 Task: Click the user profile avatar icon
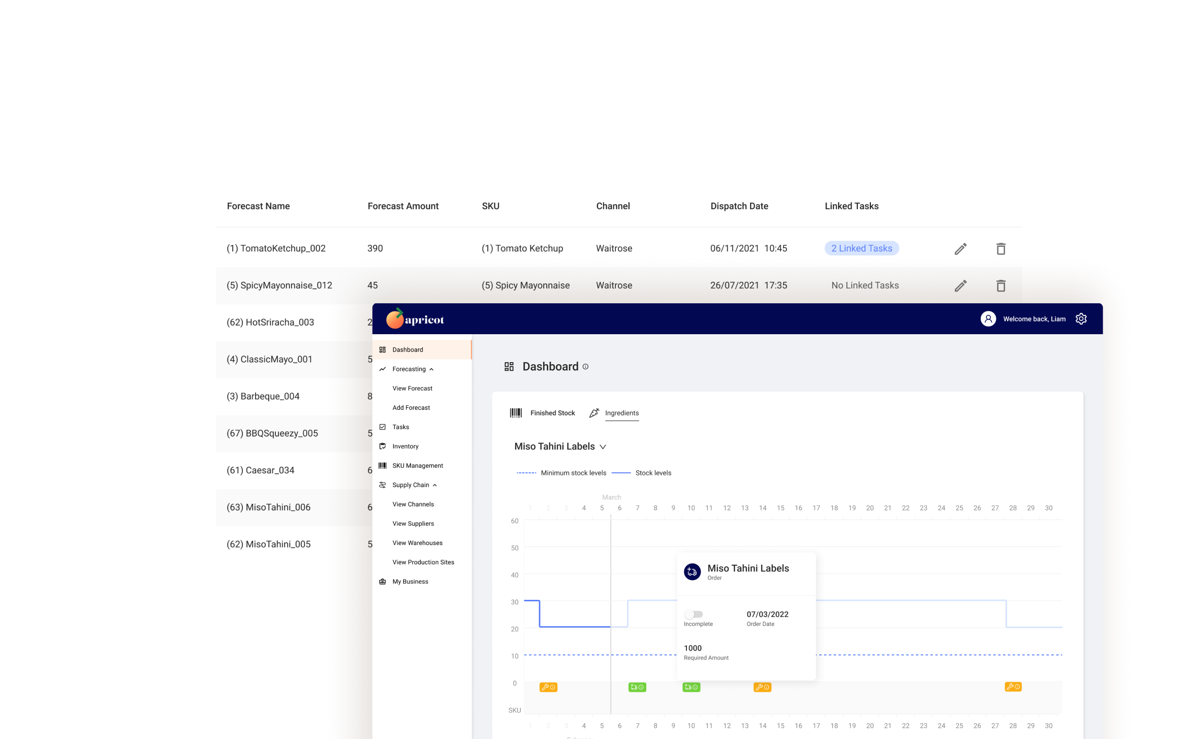988,319
